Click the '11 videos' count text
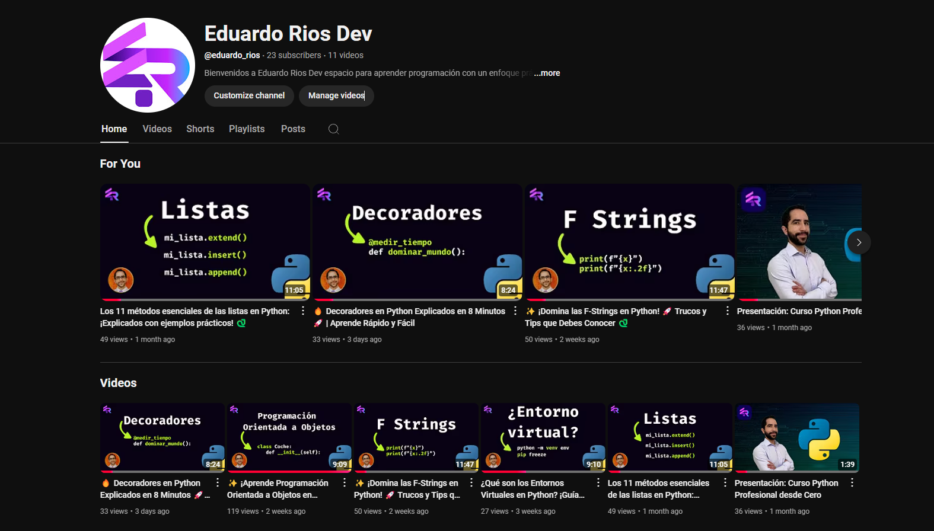This screenshot has height=531, width=934. pyautogui.click(x=346, y=55)
